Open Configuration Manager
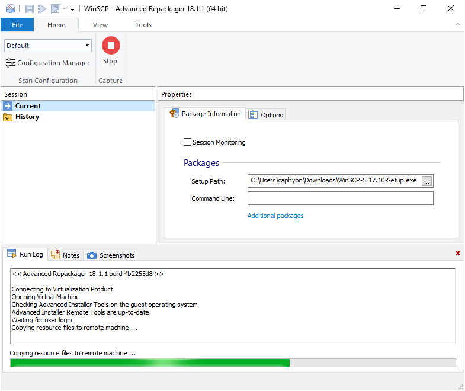465x391 pixels. (48, 63)
